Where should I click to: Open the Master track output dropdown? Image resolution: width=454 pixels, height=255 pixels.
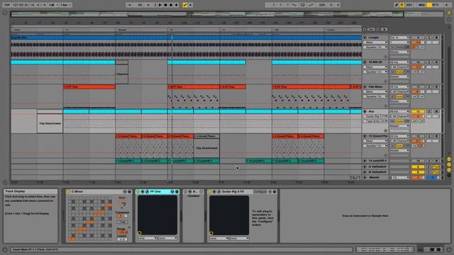coord(399,177)
